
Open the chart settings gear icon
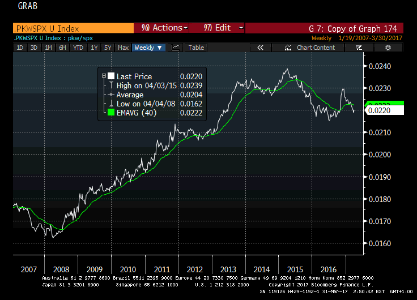coord(388,48)
